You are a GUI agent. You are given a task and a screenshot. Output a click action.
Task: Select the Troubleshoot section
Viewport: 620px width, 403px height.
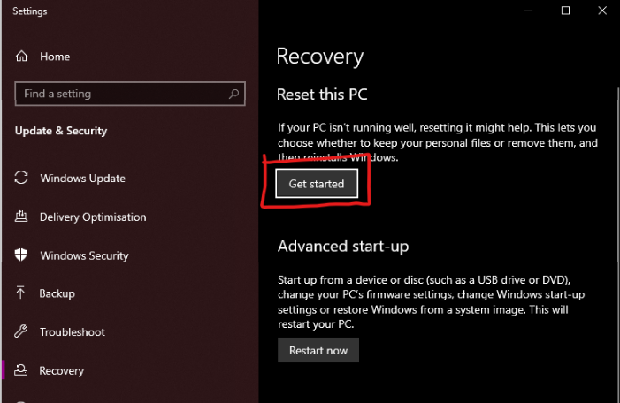73,332
